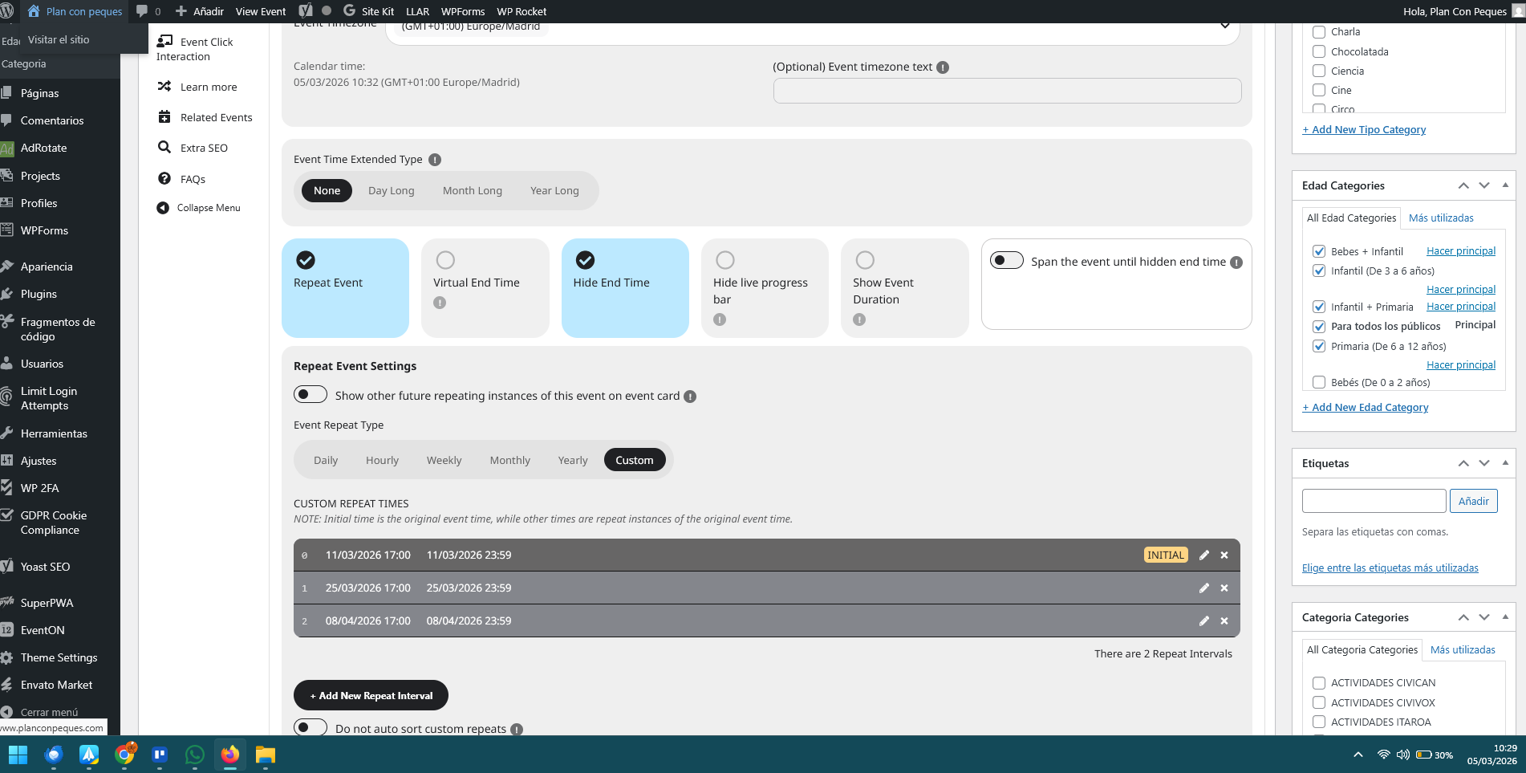The height and width of the screenshot is (773, 1526).
Task: Edit the 08/04/2026 repeat interval
Action: (1203, 621)
